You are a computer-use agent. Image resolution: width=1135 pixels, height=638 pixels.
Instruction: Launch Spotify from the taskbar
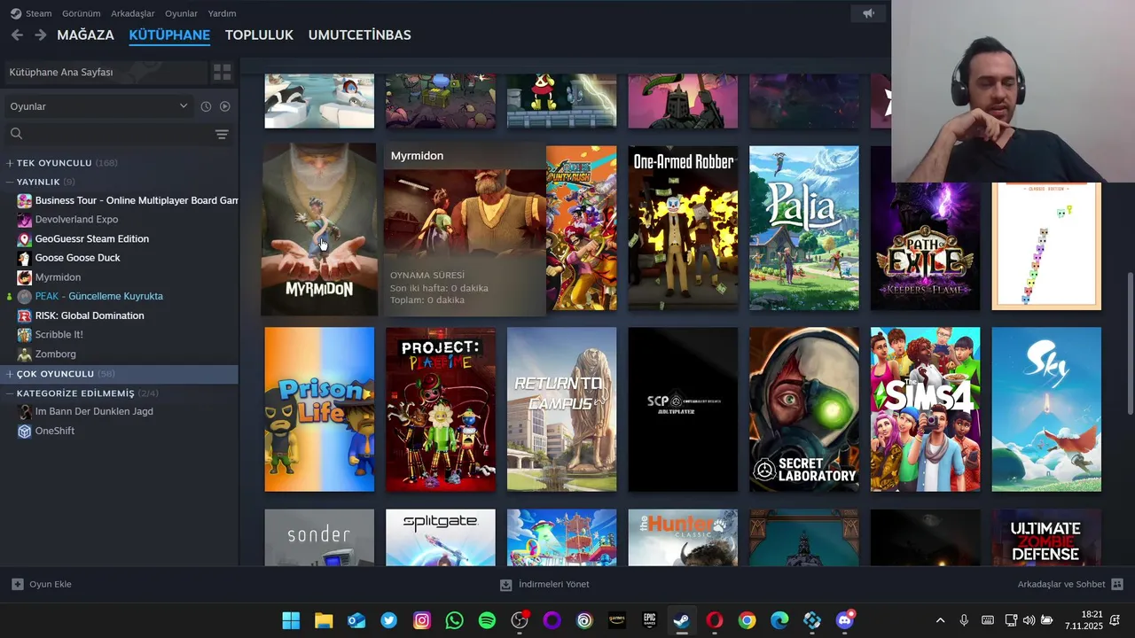click(x=487, y=620)
